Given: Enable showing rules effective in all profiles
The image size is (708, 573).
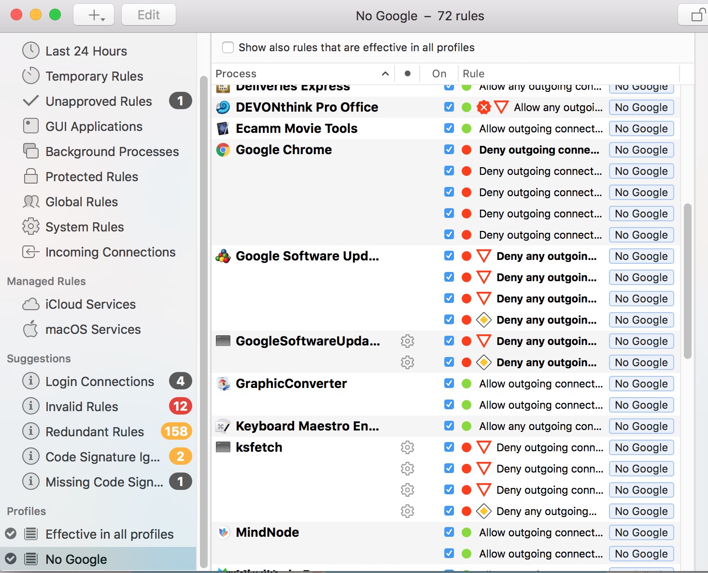Looking at the screenshot, I should (228, 47).
